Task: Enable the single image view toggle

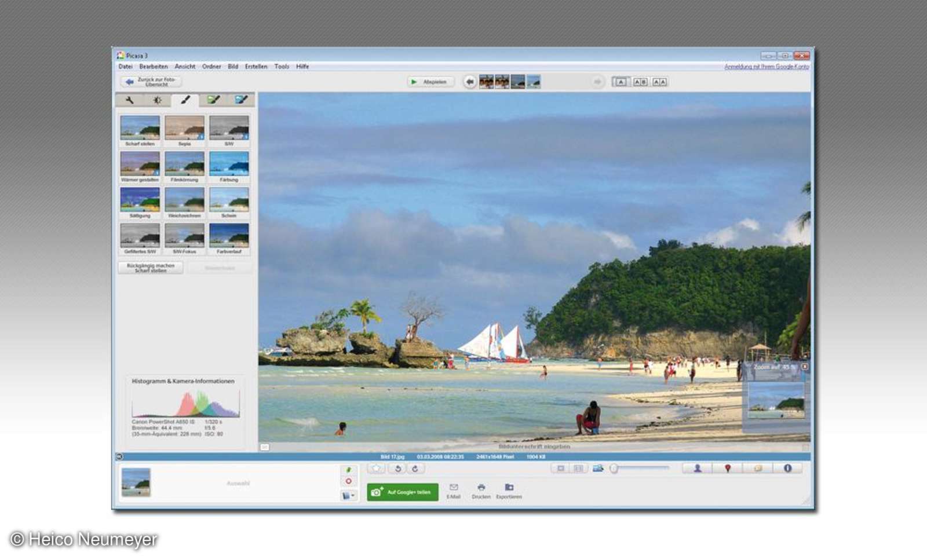Action: click(561, 469)
